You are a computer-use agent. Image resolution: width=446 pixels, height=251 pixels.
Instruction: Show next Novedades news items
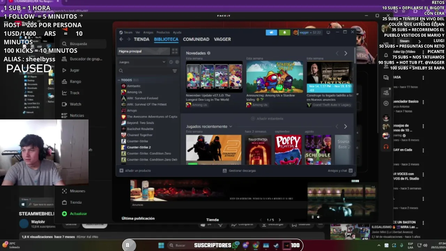point(346,53)
